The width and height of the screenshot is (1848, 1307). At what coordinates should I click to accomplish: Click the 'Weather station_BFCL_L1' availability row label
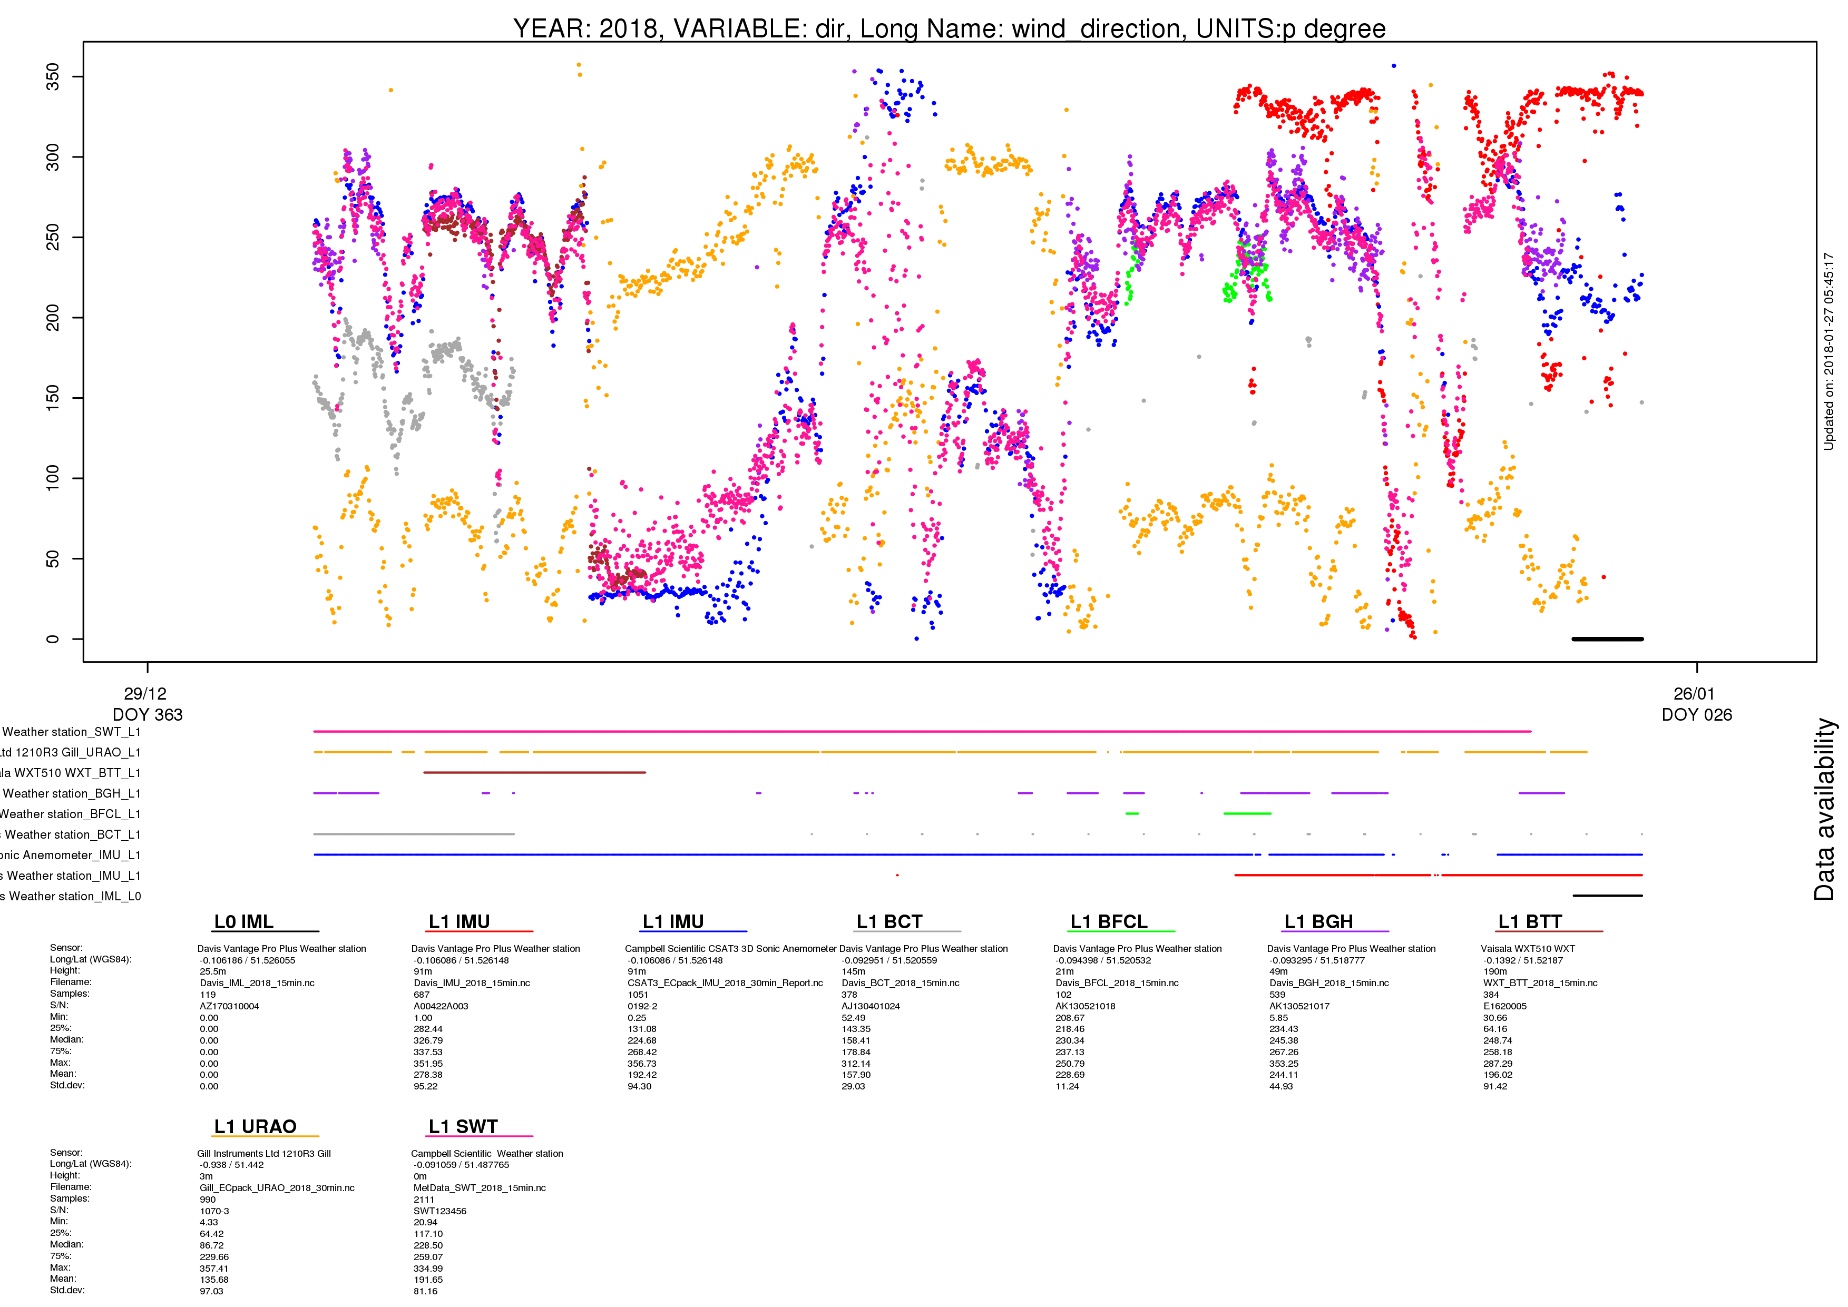[x=70, y=814]
